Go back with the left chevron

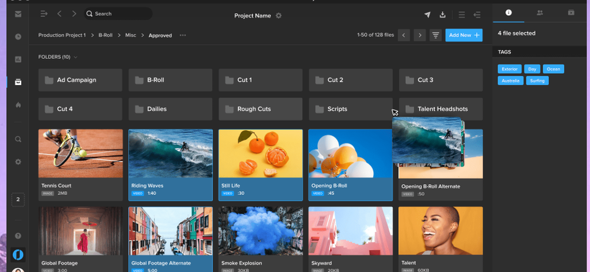coord(60,14)
